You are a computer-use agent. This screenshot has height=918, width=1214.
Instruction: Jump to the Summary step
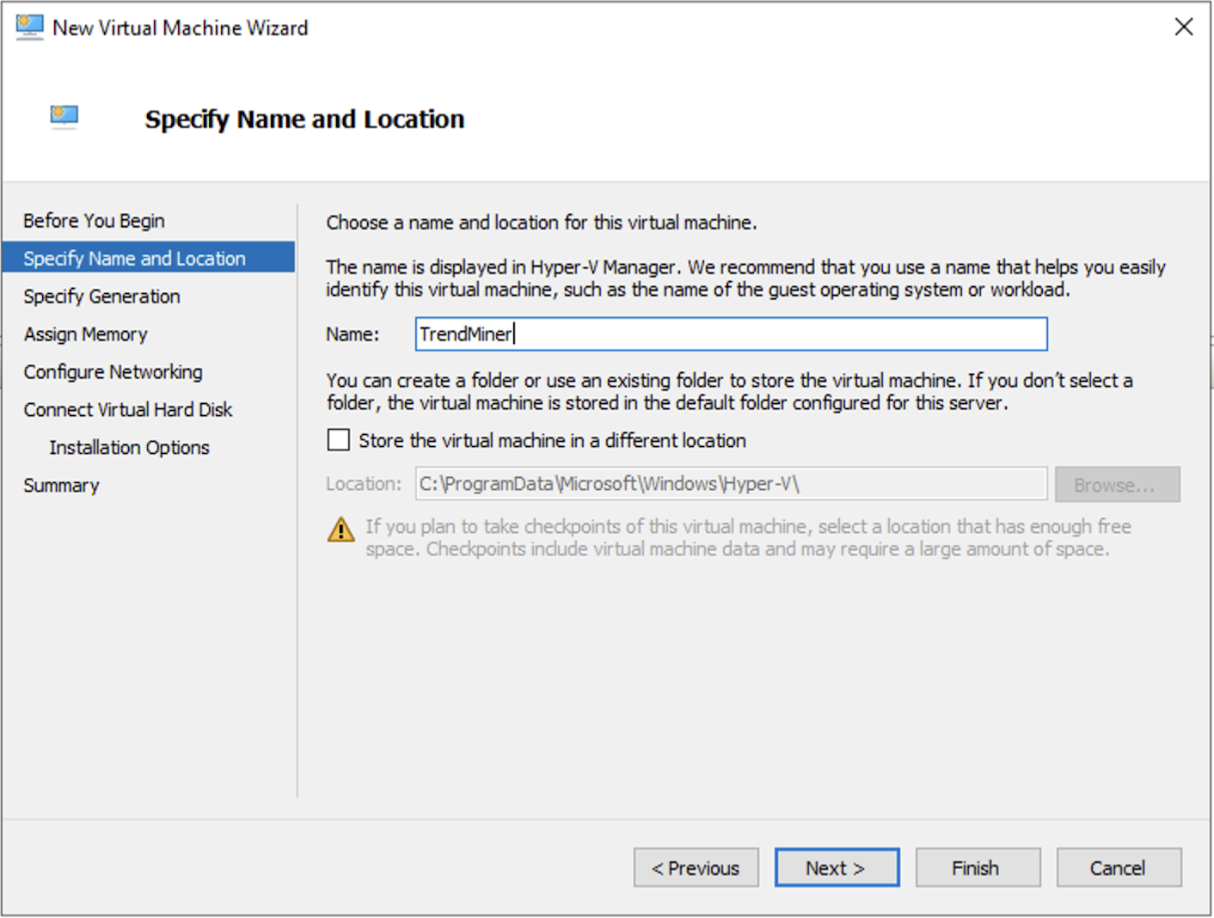tap(61, 485)
